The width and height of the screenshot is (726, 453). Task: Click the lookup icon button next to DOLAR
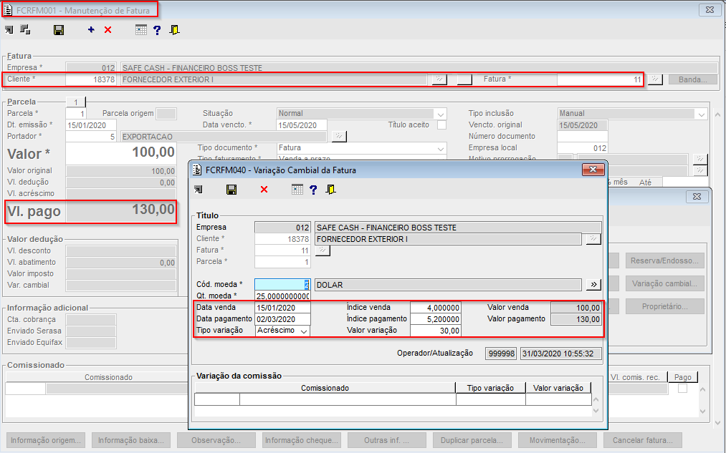tap(593, 284)
